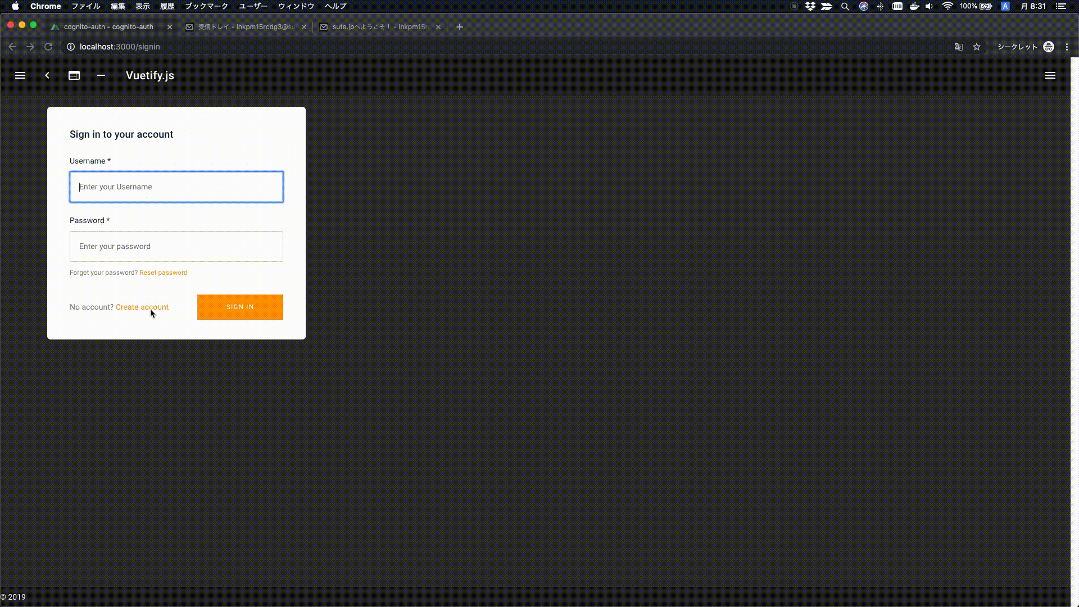Switch to the sute.jpへようこそ tab
Viewport: 1079px width, 607px height.
click(379, 26)
